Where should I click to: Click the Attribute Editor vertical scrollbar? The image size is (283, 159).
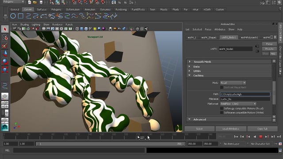(x=274, y=93)
